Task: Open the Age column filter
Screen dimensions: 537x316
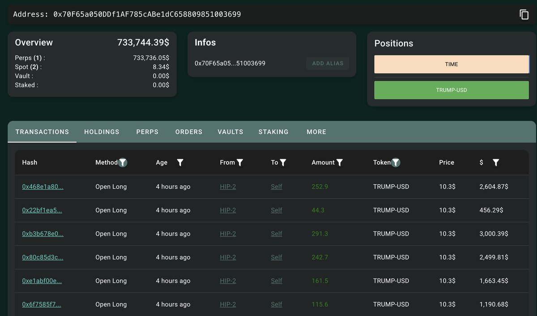Action: tap(180, 162)
